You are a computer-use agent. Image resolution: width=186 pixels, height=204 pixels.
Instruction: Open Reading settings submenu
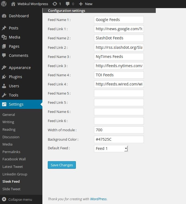tap(9, 130)
